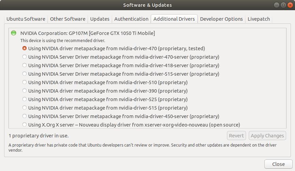Select nvidia-driver-470-server radio option
The width and height of the screenshot is (295, 171).
[x=24, y=57]
